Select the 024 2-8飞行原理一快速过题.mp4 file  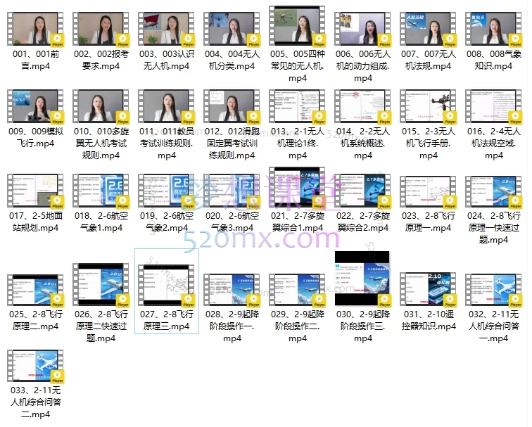(493, 191)
